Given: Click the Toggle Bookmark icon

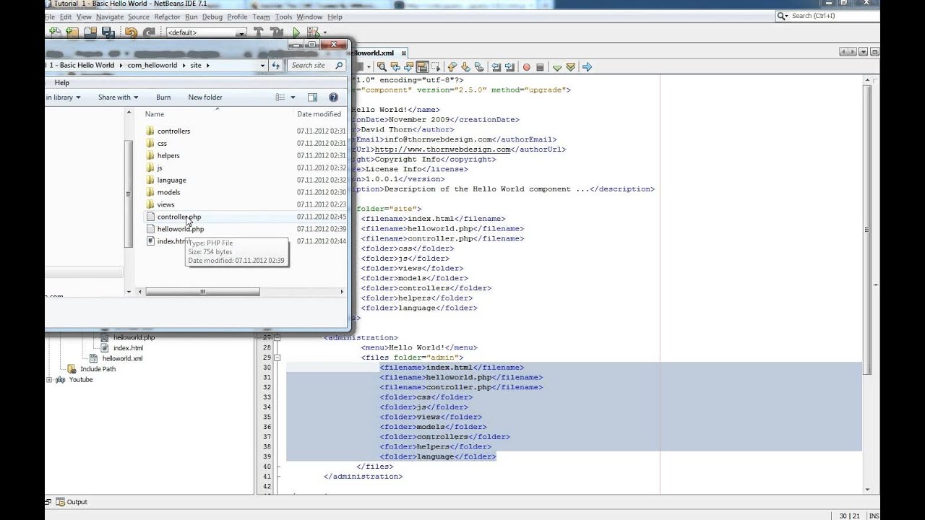Looking at the screenshot, I should coord(478,67).
